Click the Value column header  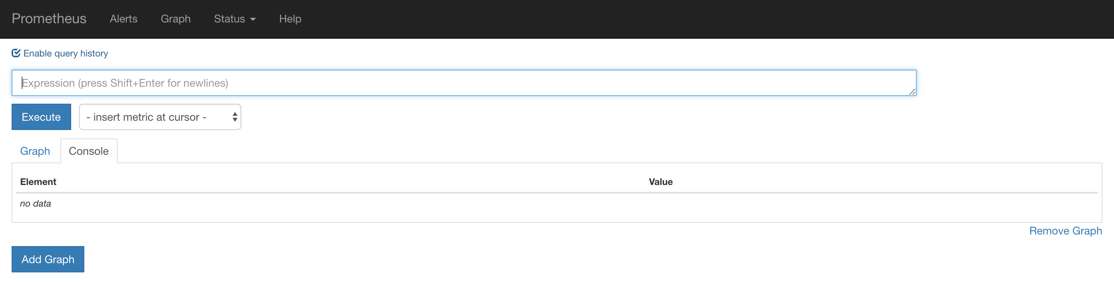(660, 181)
